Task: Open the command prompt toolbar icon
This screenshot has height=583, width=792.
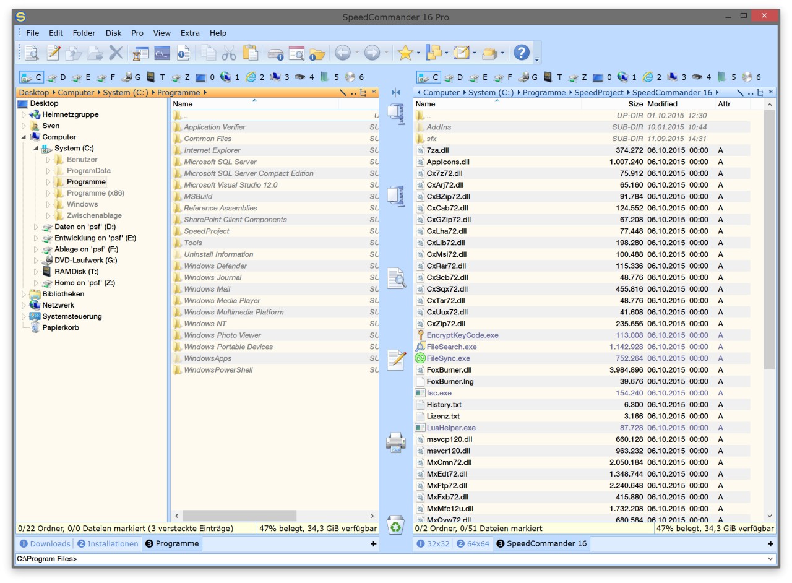Action: tap(162, 53)
